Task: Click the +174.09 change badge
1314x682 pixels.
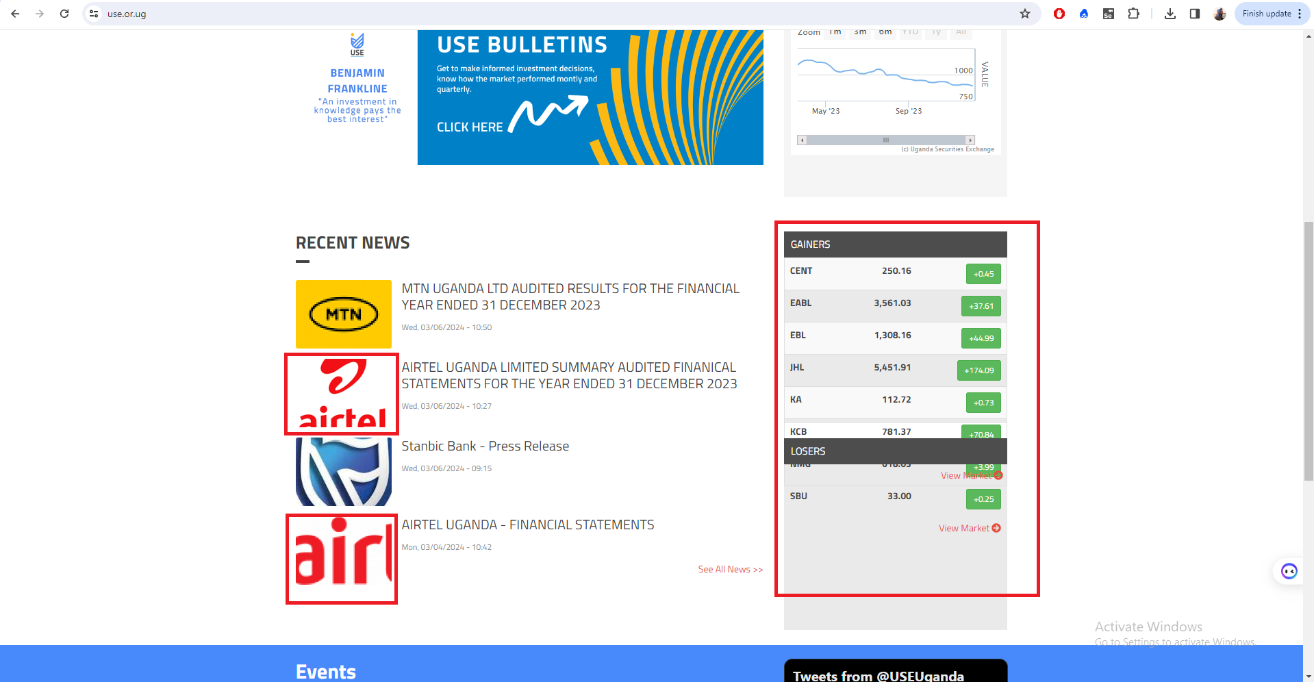Action: pyautogui.click(x=979, y=370)
